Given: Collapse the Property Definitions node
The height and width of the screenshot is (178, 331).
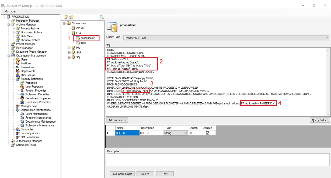Looking at the screenshot, I should point(14,79).
